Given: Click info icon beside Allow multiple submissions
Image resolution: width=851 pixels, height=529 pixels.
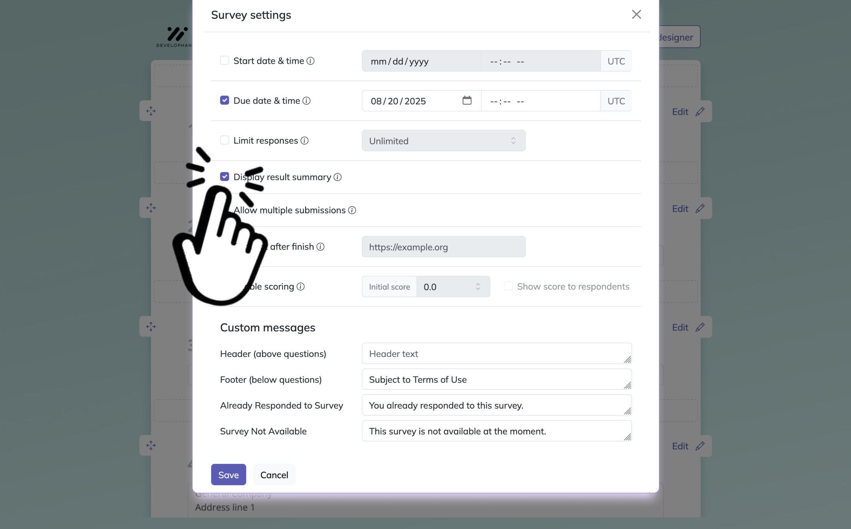Looking at the screenshot, I should click(352, 210).
